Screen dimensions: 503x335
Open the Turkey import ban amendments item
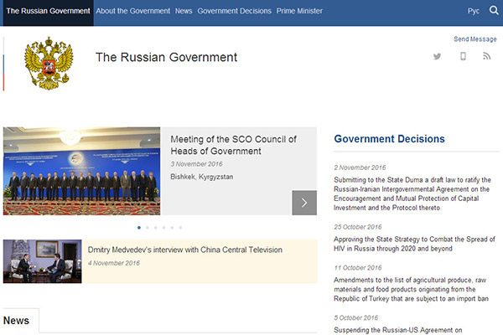[x=411, y=289]
